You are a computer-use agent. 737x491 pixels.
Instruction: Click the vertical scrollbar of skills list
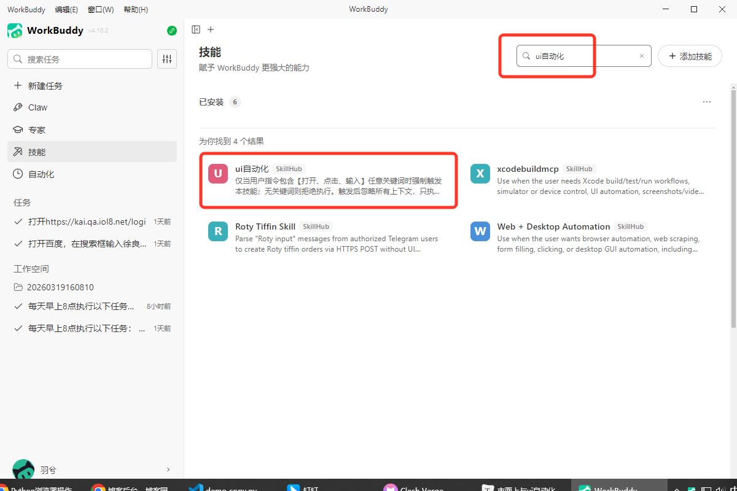733,209
